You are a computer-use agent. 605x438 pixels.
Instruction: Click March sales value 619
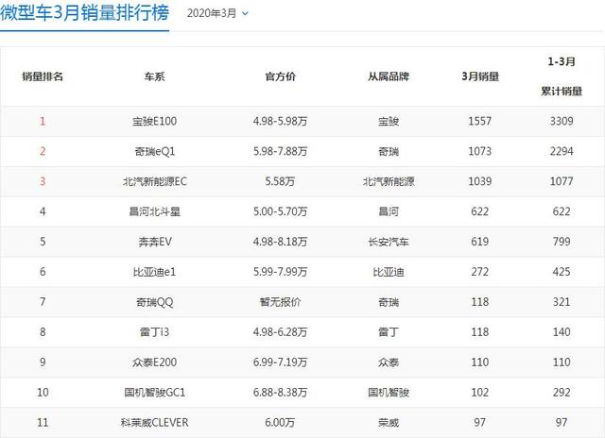[479, 242]
